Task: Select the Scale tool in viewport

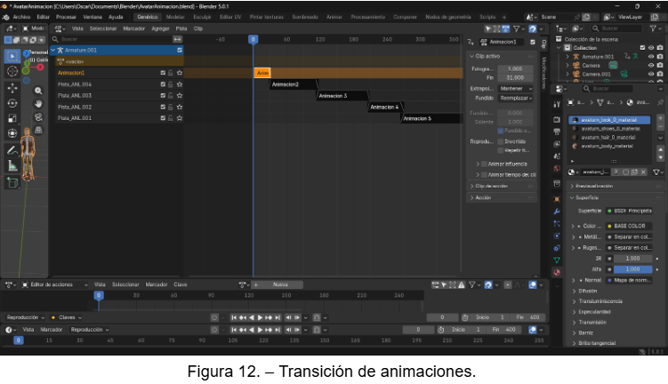Action: [12, 118]
